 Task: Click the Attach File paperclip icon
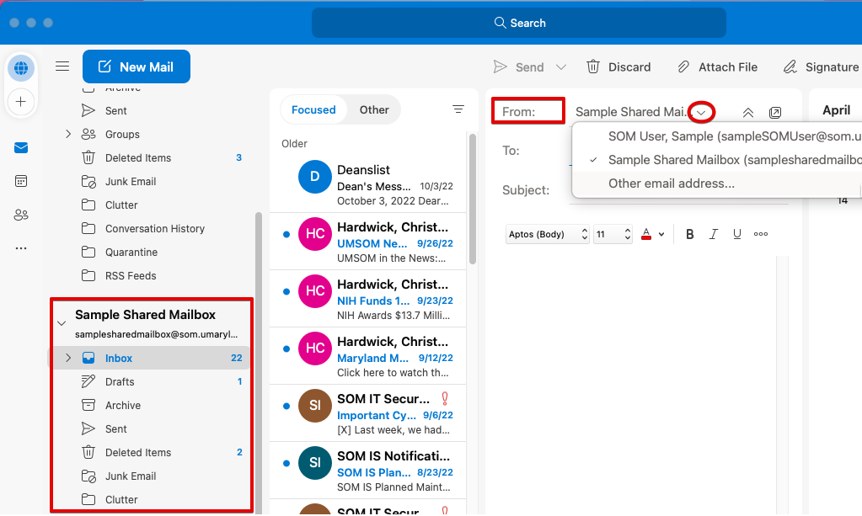pos(684,66)
